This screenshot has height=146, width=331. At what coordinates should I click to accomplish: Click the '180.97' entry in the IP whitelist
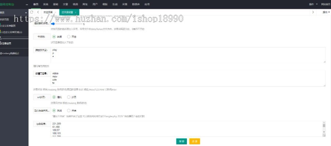56,130
